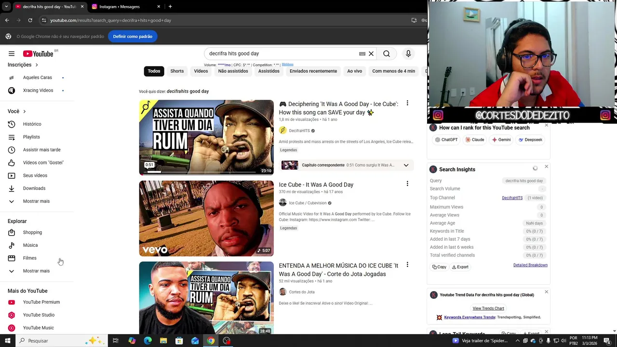The height and width of the screenshot is (347, 617).
Task: Click Definir como padrão button
Action: coord(133,37)
